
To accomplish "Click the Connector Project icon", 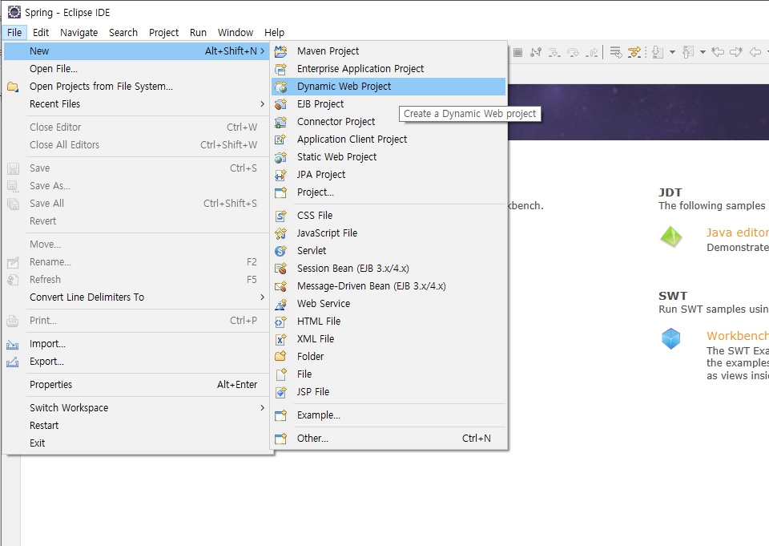I will pyautogui.click(x=280, y=122).
